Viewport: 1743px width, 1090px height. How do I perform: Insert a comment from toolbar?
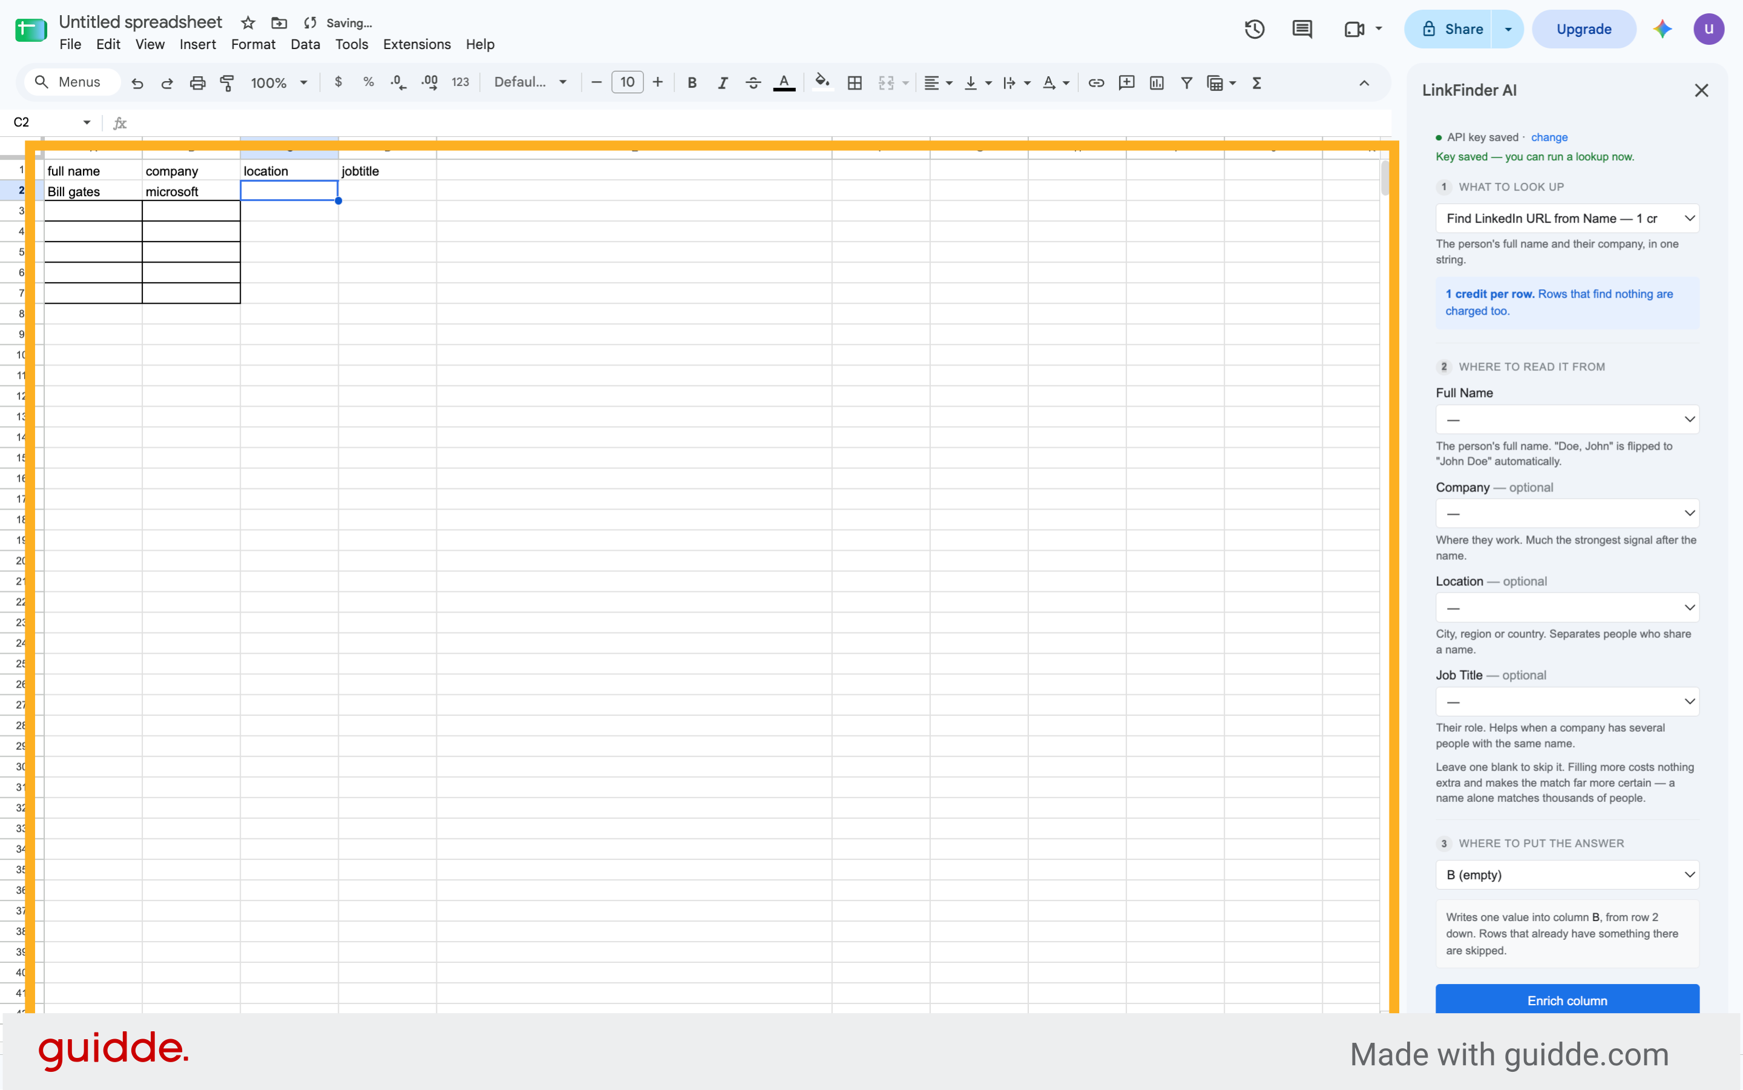1127,83
